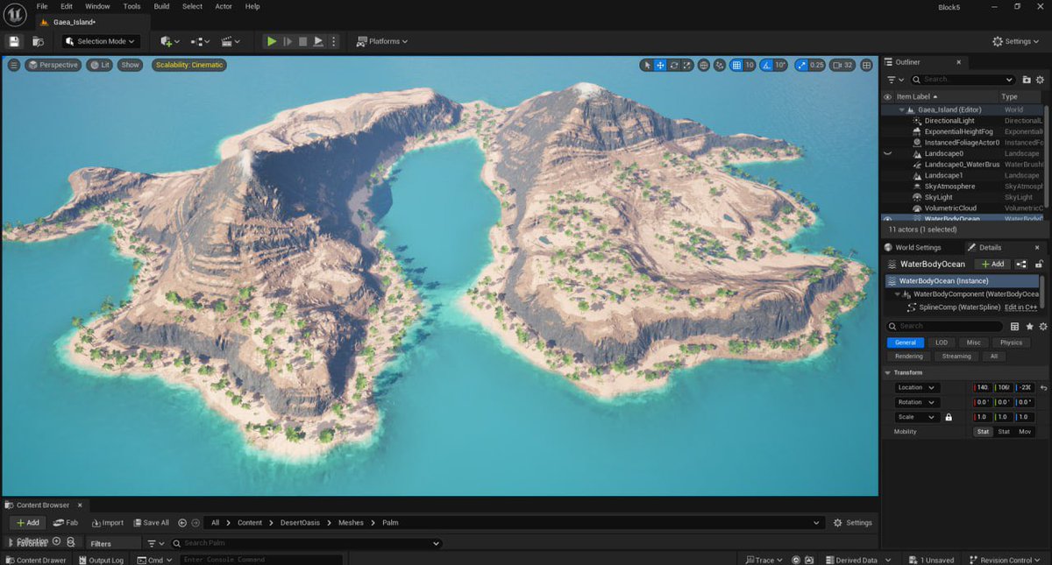Open the viewport layout grid icon
Screen dimensions: 1052x565
866,65
